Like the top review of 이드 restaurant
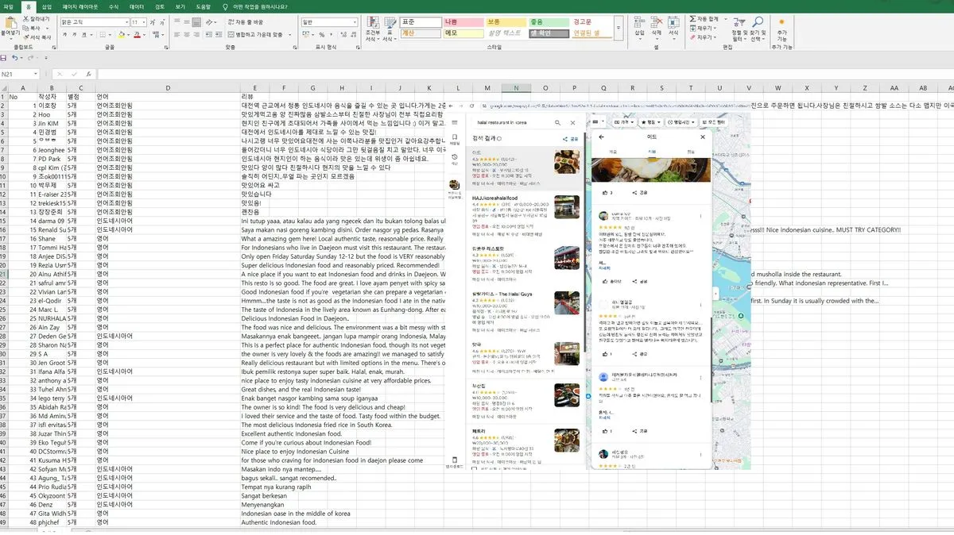The image size is (954, 535). coord(604,281)
